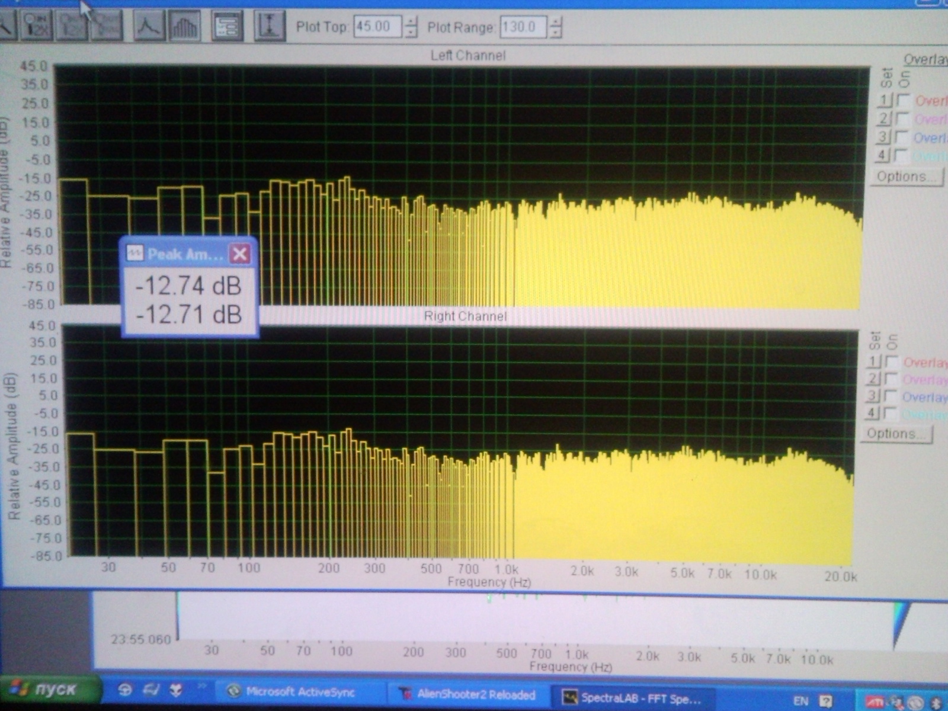The height and width of the screenshot is (711, 948).
Task: Click the auto-scale vertical range icon
Action: tap(270, 27)
